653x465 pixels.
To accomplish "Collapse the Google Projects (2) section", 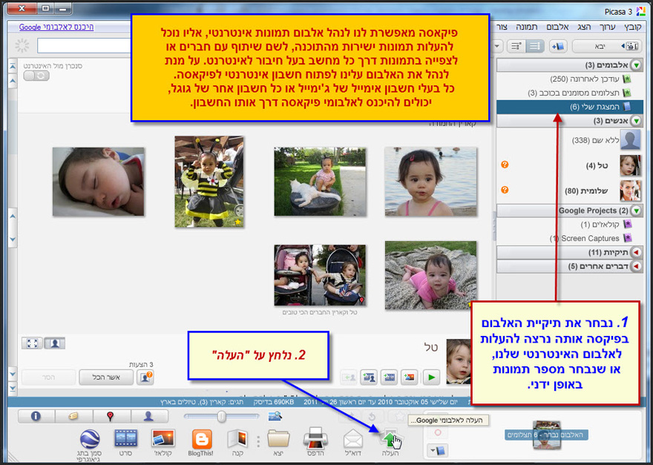I will tap(636, 210).
